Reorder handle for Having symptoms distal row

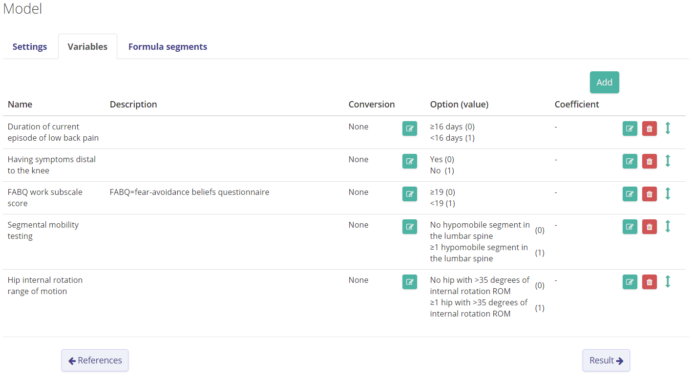tap(668, 161)
